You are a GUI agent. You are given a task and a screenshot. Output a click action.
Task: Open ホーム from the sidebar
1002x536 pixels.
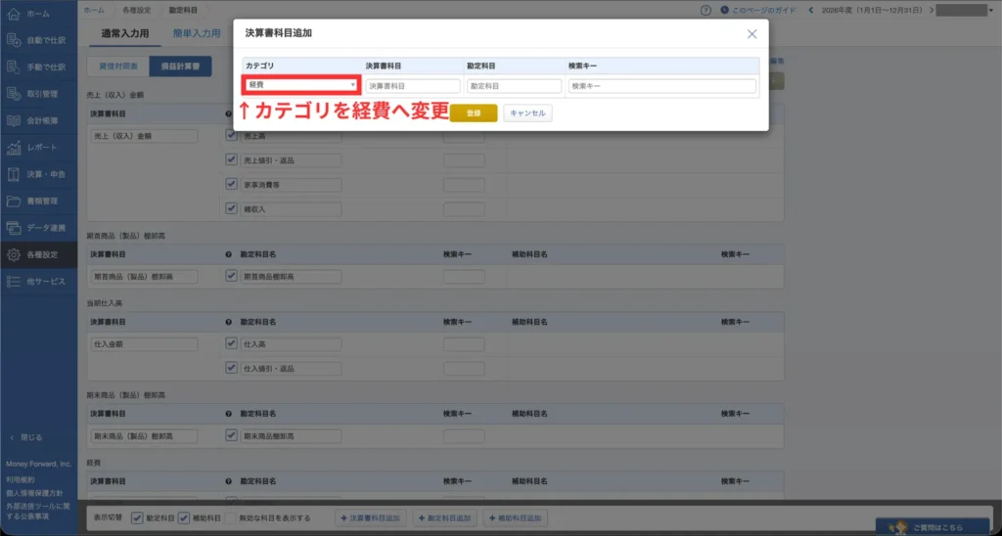click(x=38, y=14)
